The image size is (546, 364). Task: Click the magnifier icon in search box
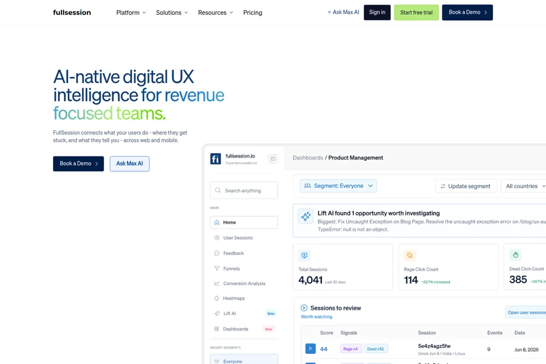(218, 190)
